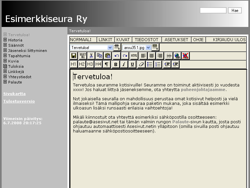Switch to HTML source view
Screen dimensions: 250x188
pyautogui.click(x=134, y=56)
